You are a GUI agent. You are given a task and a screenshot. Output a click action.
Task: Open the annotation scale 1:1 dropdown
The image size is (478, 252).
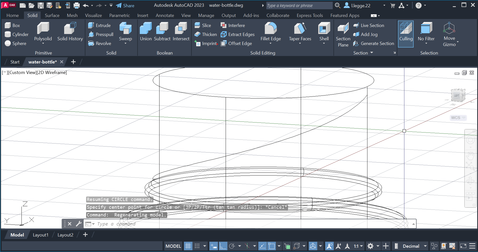pyautogui.click(x=361, y=246)
